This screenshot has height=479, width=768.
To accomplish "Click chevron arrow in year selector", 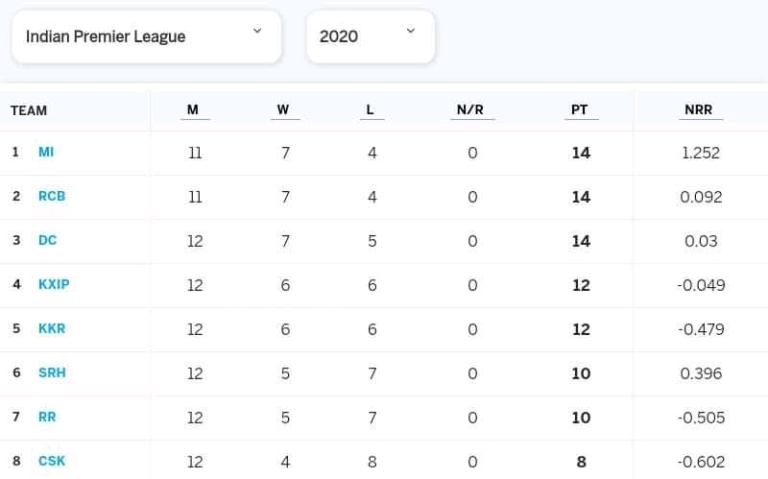I will click(x=411, y=31).
